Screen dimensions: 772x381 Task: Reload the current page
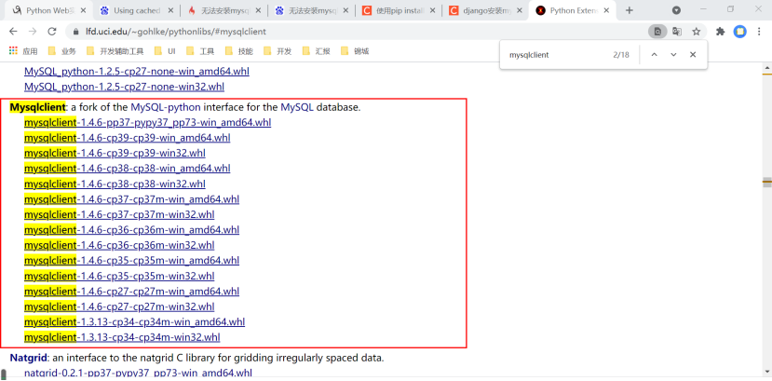pos(52,32)
